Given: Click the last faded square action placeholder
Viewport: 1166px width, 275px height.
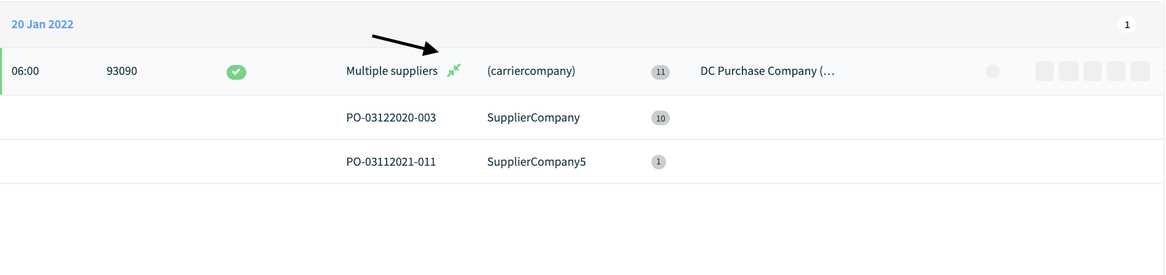Looking at the screenshot, I should [1140, 71].
